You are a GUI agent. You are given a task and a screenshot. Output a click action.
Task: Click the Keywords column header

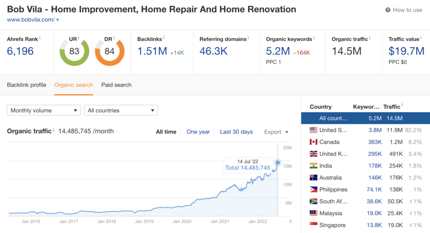click(x=366, y=107)
